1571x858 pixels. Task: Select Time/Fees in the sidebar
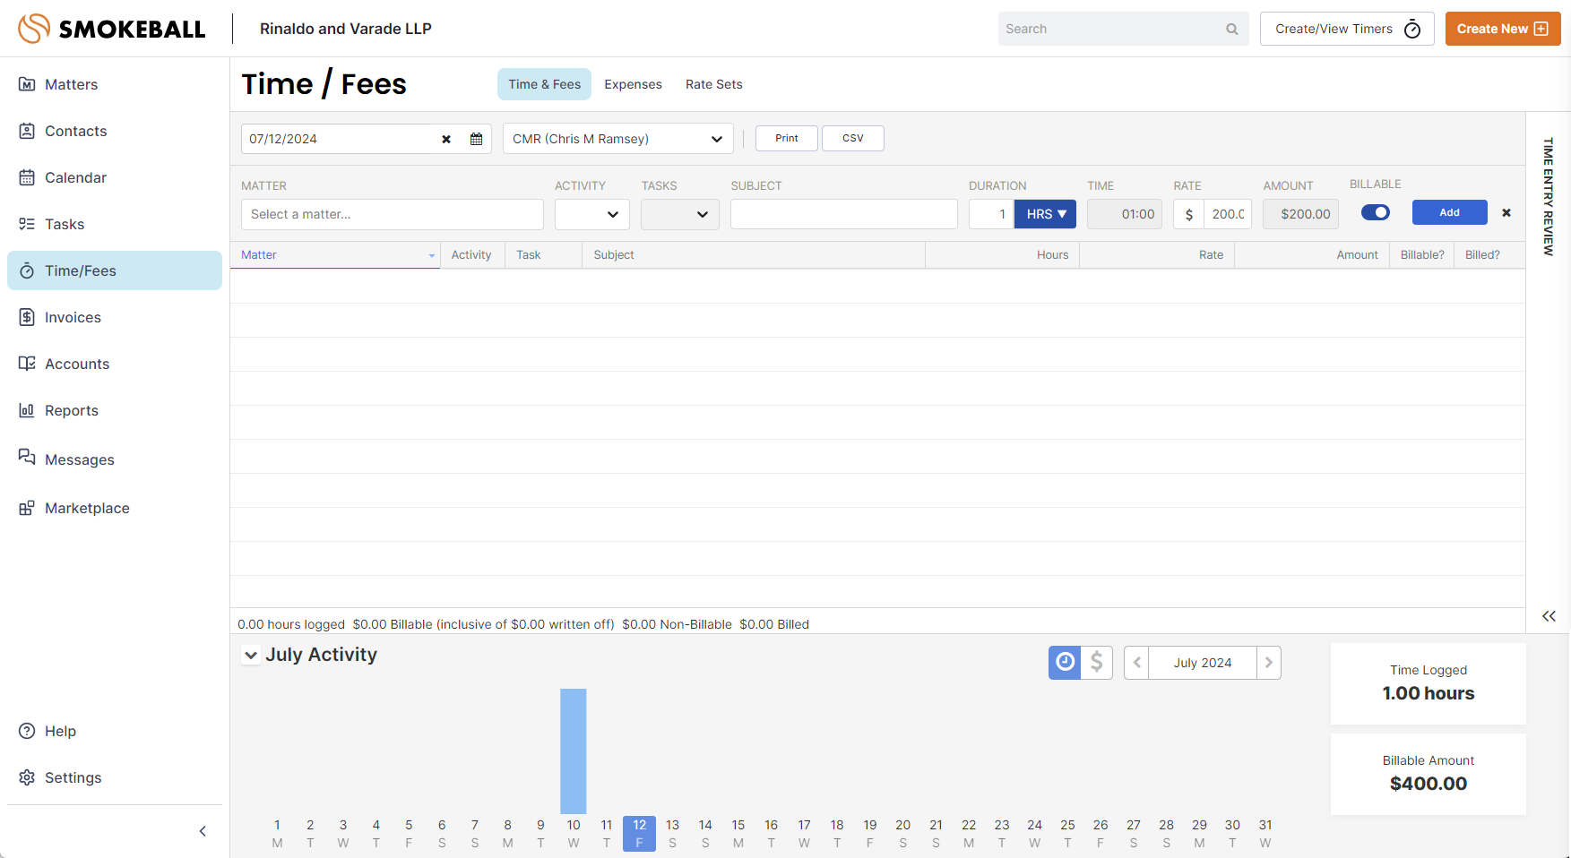(x=115, y=270)
